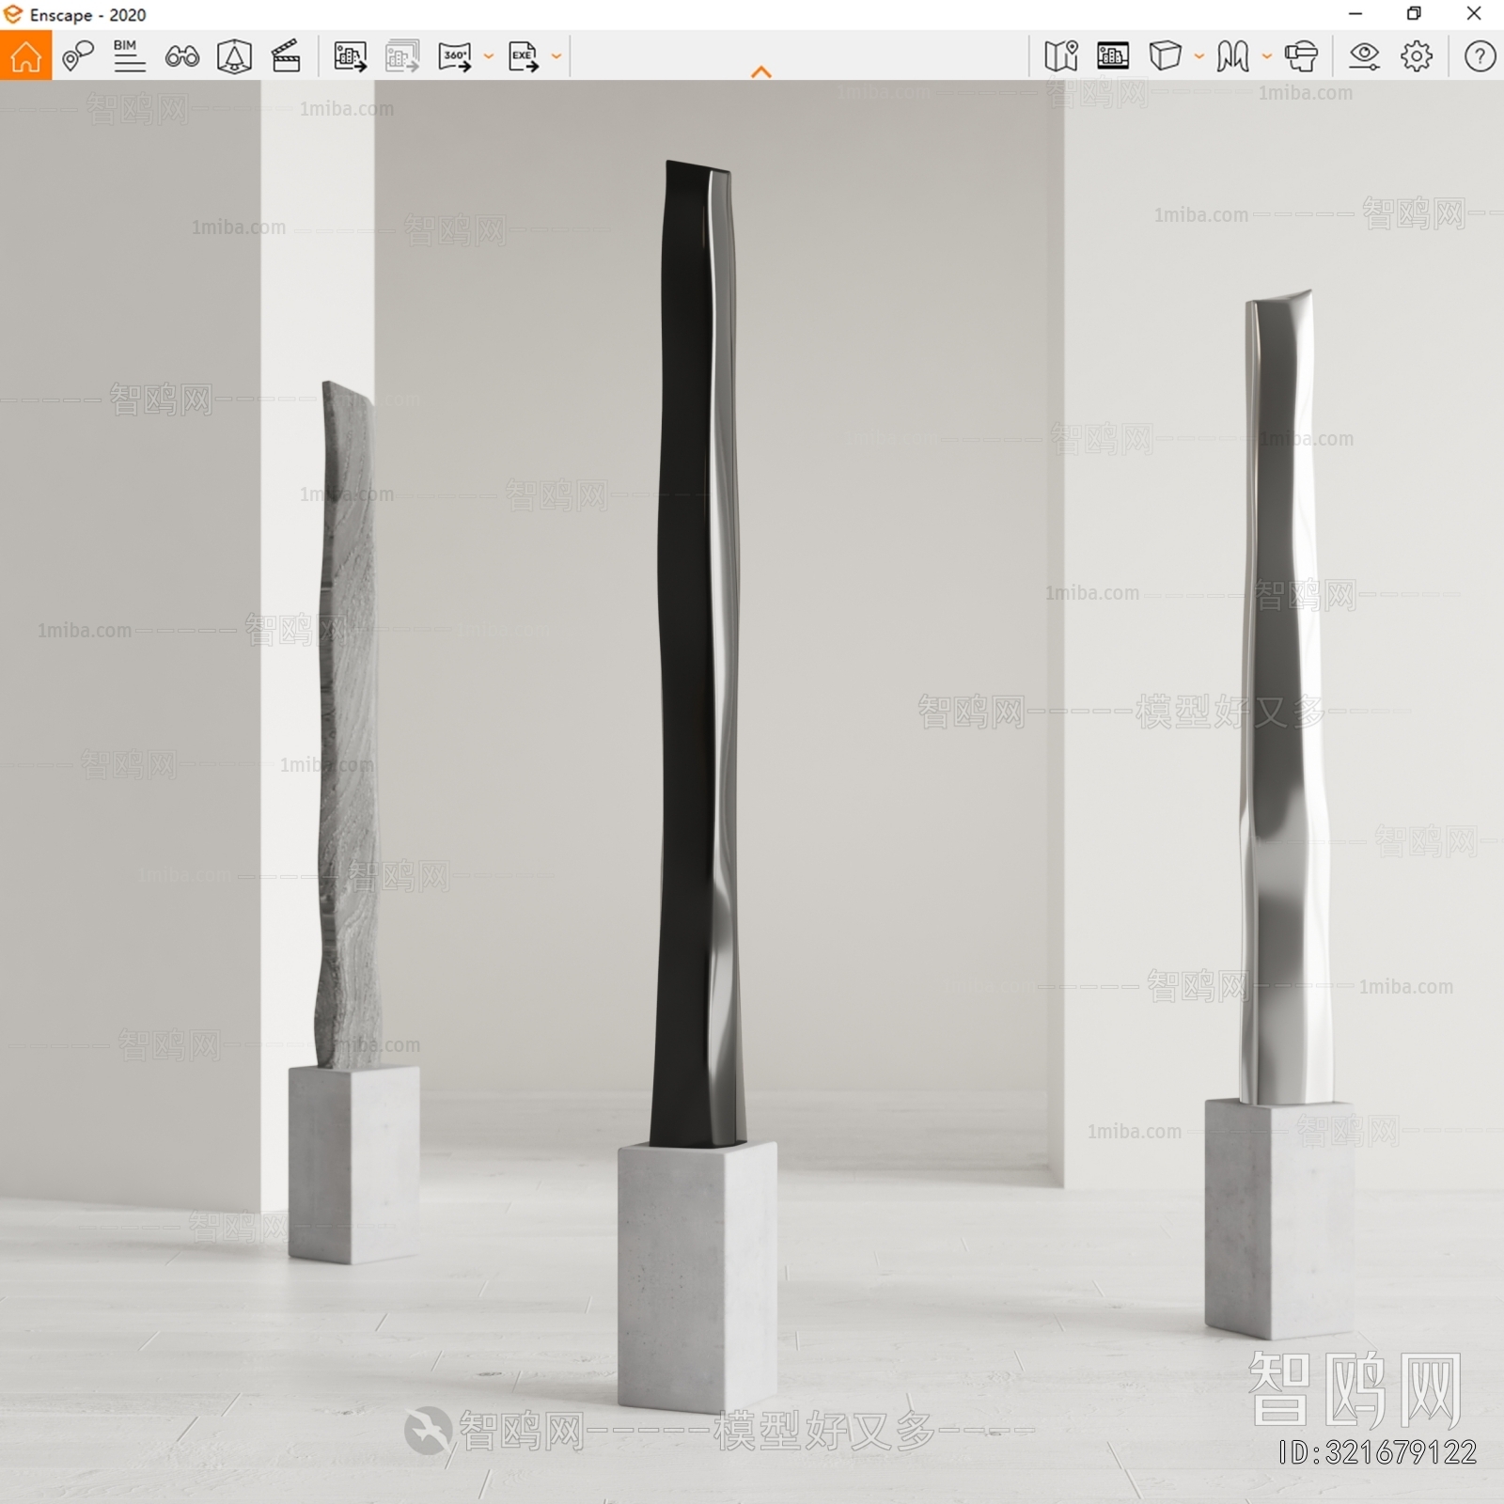
Task: Click the orange Home icon
Action: click(x=25, y=55)
